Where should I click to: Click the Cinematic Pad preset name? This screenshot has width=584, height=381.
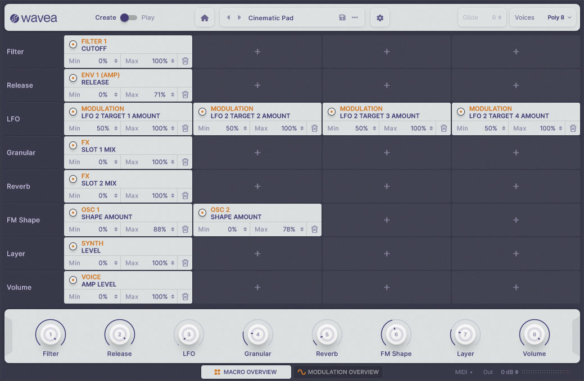[x=271, y=18]
